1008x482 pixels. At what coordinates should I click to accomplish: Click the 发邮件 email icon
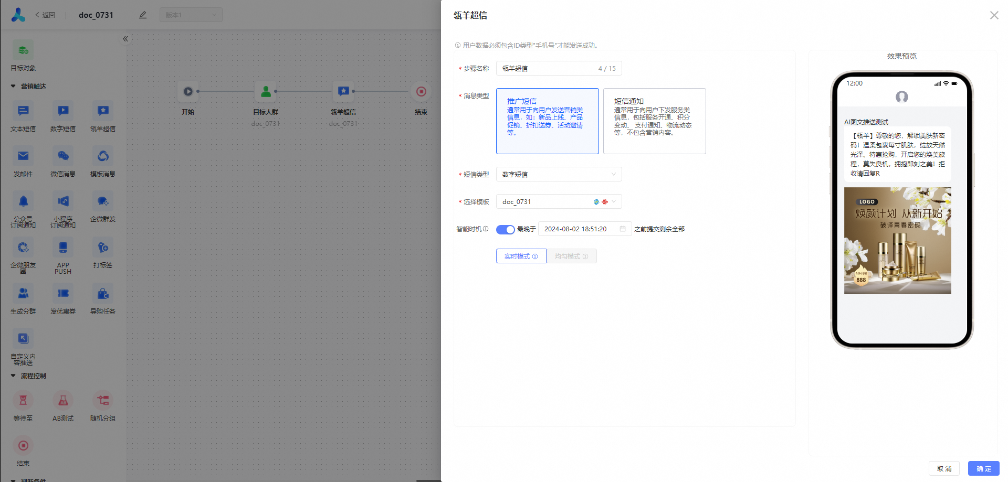[x=23, y=156]
